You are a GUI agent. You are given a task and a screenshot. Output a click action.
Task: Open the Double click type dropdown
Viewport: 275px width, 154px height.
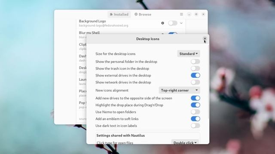click(185, 142)
